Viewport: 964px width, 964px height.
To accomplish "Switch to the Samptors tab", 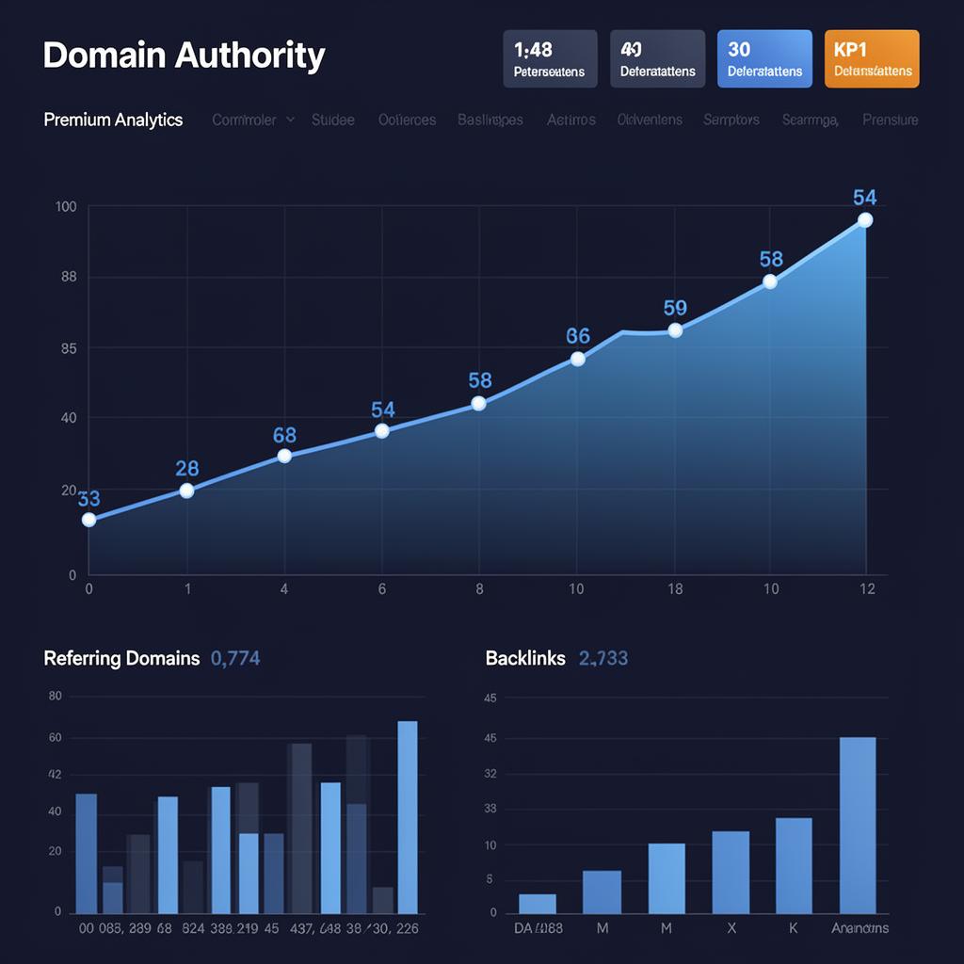I will coord(731,120).
